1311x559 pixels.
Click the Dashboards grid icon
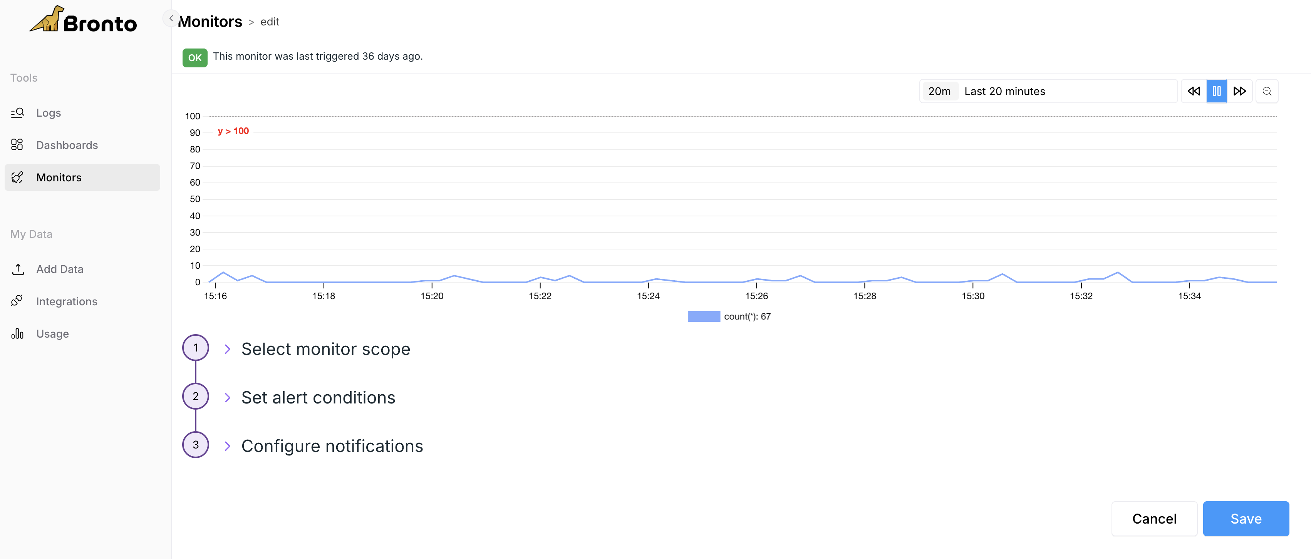17,145
